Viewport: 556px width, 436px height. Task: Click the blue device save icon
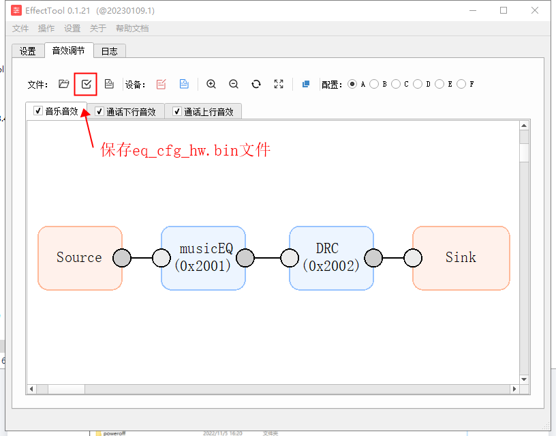pyautogui.click(x=184, y=84)
